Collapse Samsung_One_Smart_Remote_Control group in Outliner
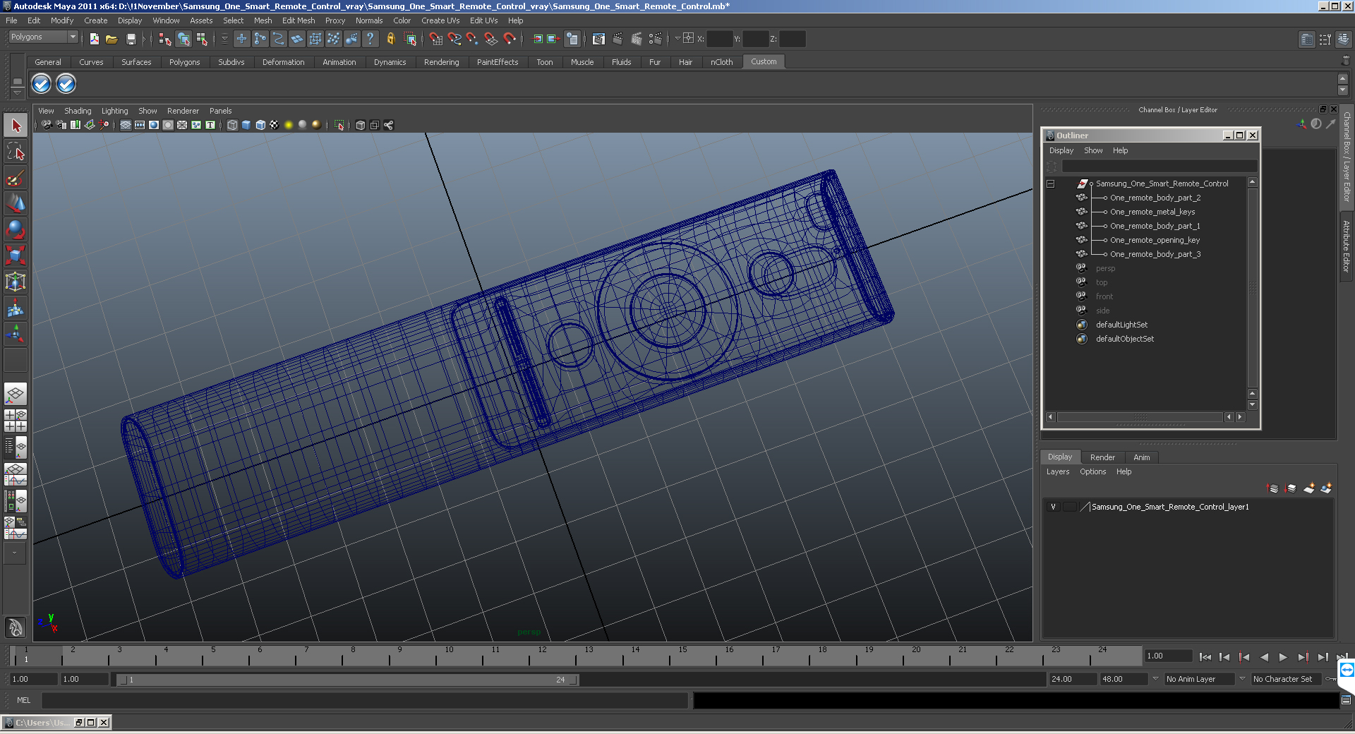1355x734 pixels. tap(1051, 183)
